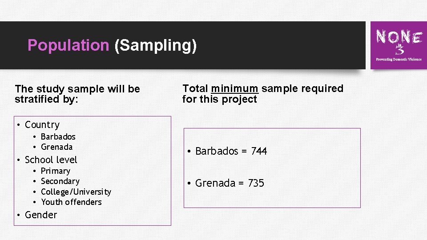Click the 'Gender' bullet point
This screenshot has width=427, height=240.
41,215
